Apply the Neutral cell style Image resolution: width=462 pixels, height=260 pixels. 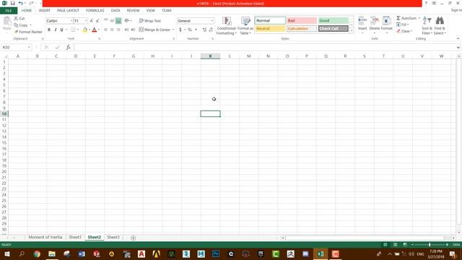[270, 29]
